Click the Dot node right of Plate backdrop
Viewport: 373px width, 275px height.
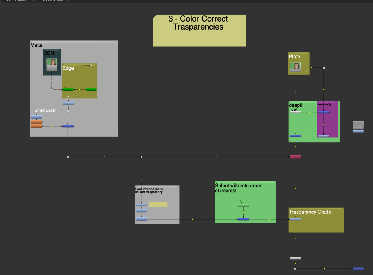324,68
